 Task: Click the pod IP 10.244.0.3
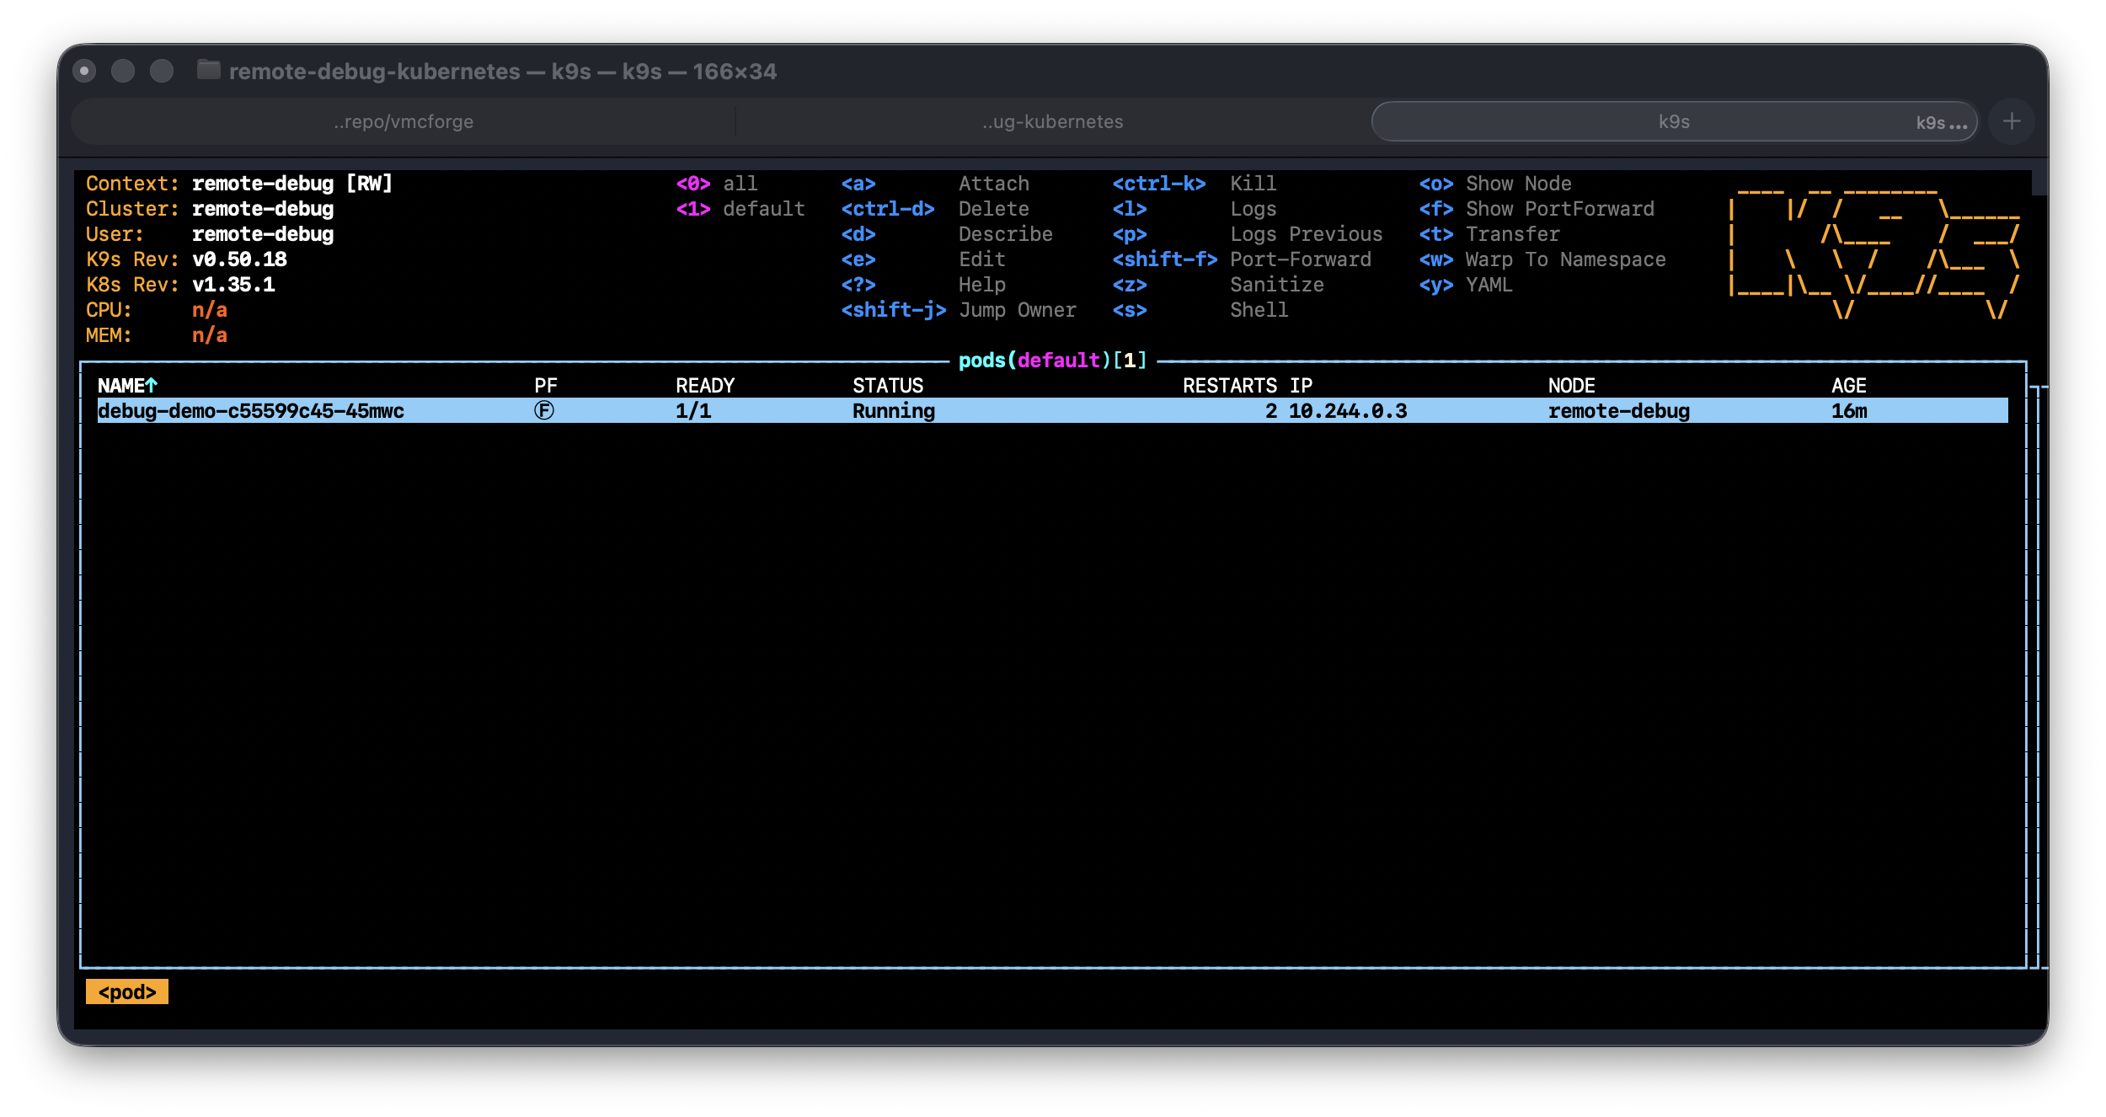[1348, 411]
